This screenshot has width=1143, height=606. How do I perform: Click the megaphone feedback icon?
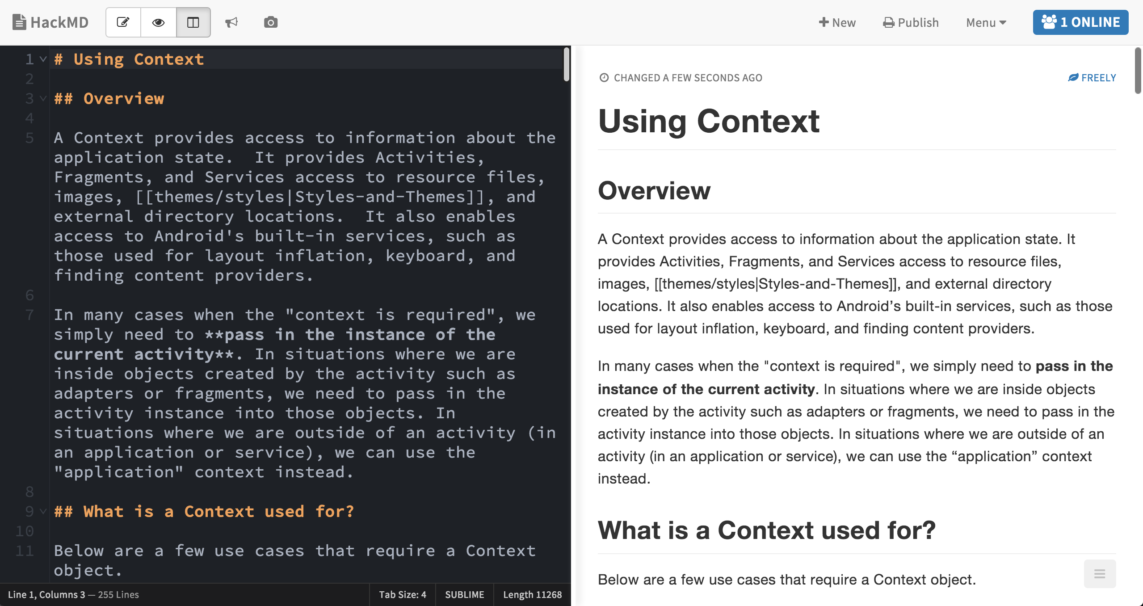click(231, 22)
